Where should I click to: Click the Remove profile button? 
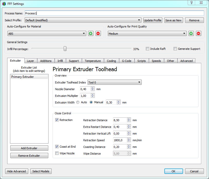(194, 20)
